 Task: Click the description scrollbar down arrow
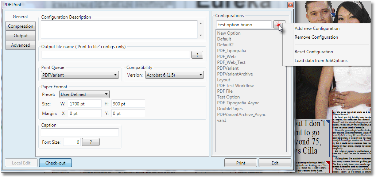(201, 35)
